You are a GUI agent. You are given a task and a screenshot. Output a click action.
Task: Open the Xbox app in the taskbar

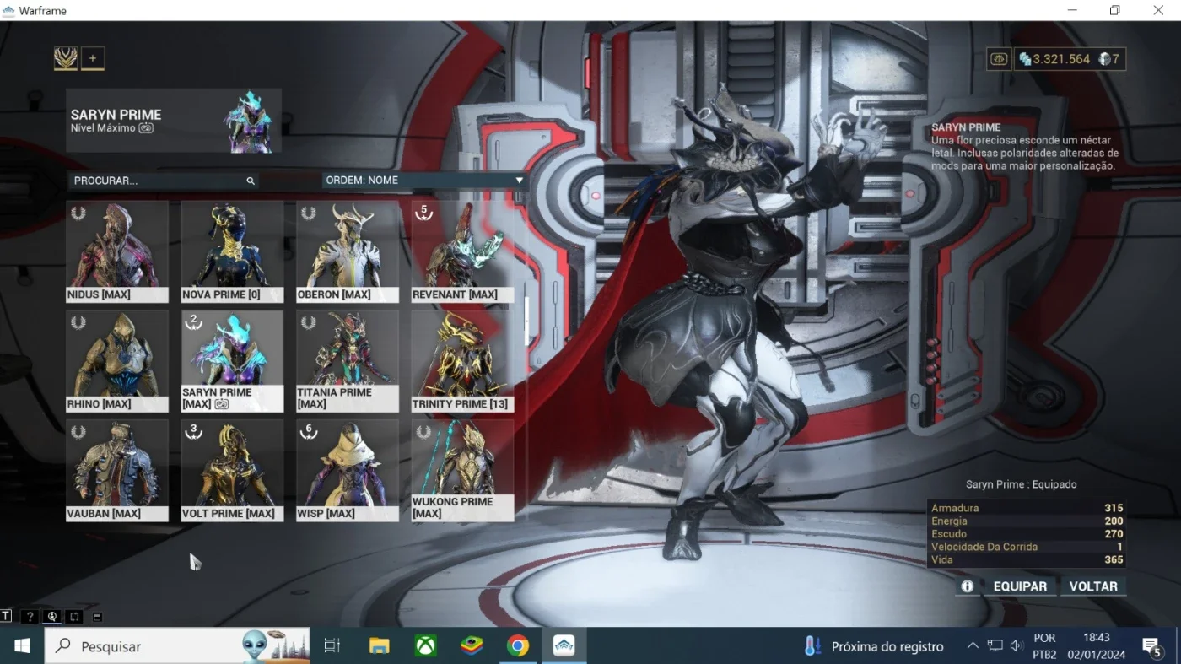[426, 646]
